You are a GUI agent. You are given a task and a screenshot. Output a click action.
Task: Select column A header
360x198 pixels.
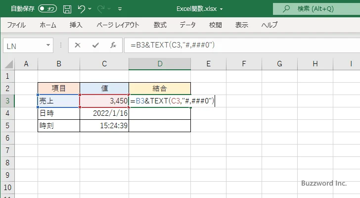pos(26,64)
